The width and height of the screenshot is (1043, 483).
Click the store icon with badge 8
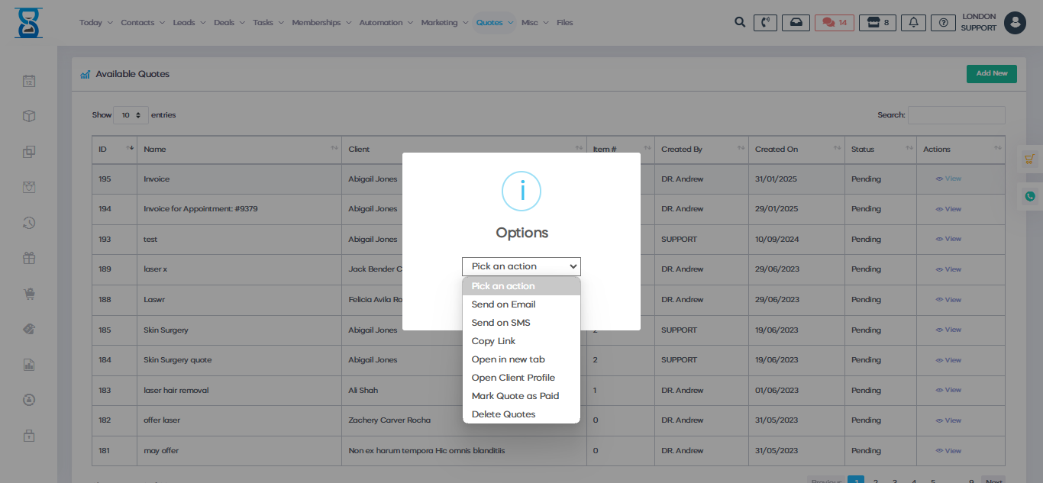877,23
